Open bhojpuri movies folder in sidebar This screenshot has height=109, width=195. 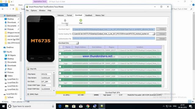coord(13,33)
